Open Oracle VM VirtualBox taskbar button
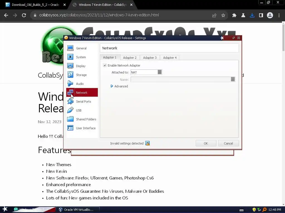The image size is (285, 213). (x=78, y=210)
